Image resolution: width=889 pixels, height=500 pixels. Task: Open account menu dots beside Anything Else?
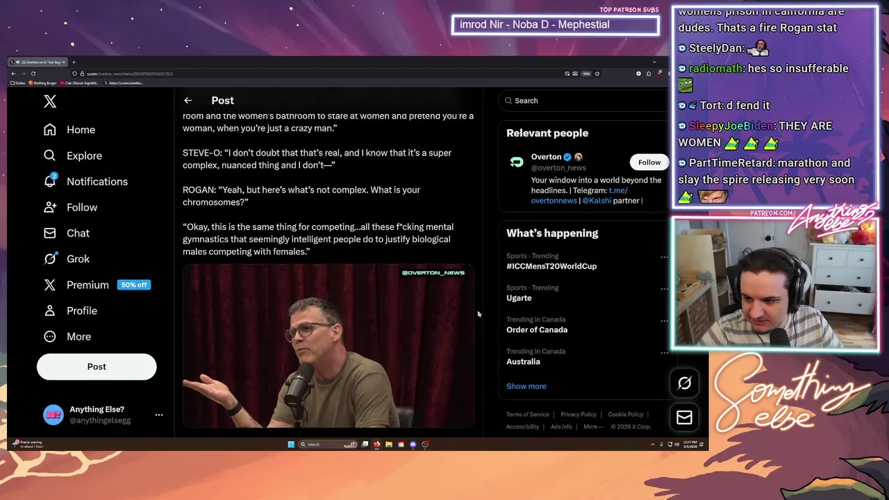[159, 415]
